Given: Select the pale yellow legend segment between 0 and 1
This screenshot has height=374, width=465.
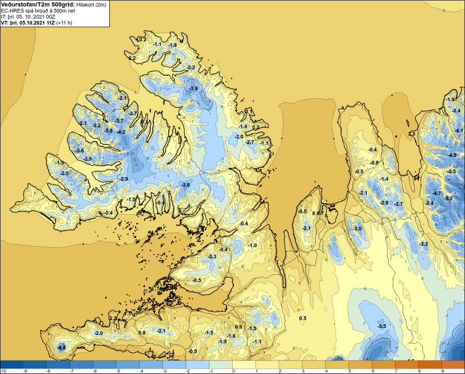Looking at the screenshot, I should [x=244, y=364].
